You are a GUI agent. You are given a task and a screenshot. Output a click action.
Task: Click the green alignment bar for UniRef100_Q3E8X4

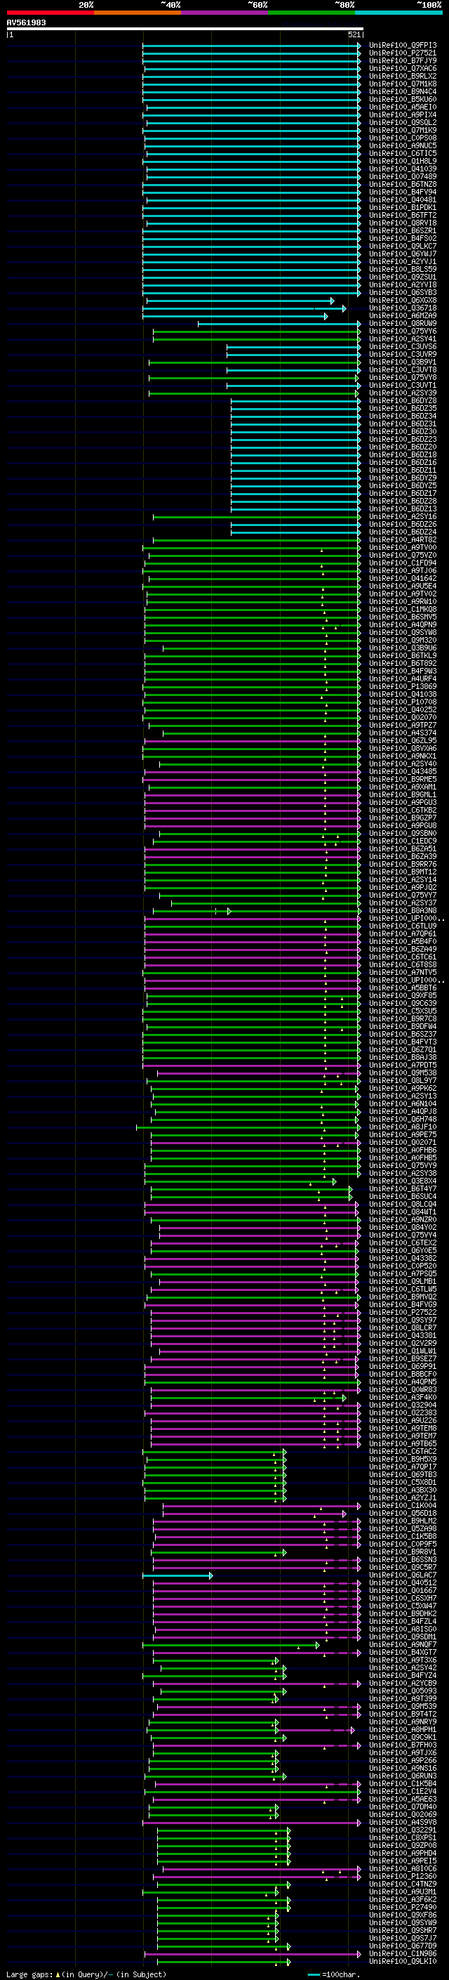pyautogui.click(x=240, y=1181)
